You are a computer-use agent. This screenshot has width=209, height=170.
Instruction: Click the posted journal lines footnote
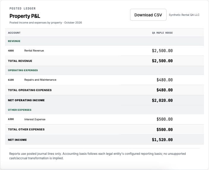[97, 156]
